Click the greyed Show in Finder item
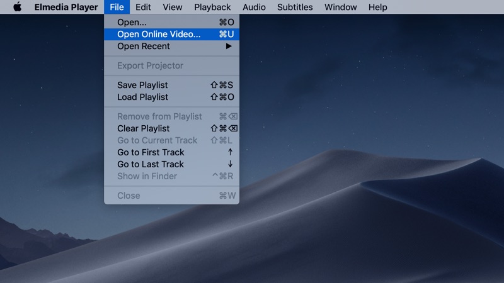Image resolution: width=504 pixels, height=283 pixels. coord(171,176)
